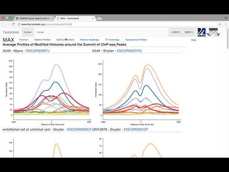Close the SCREEN Search tab
The height and width of the screenshot is (172, 229).
click(x=52, y=18)
